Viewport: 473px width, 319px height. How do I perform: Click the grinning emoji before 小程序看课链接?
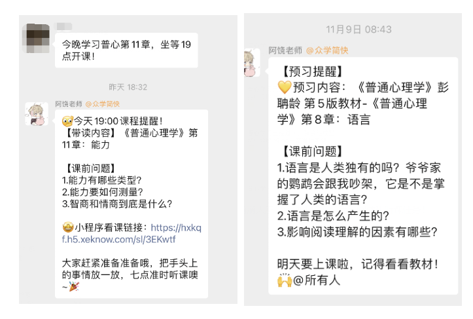coord(68,227)
